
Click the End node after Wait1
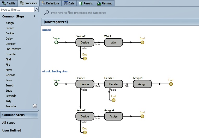(x=142, y=42)
